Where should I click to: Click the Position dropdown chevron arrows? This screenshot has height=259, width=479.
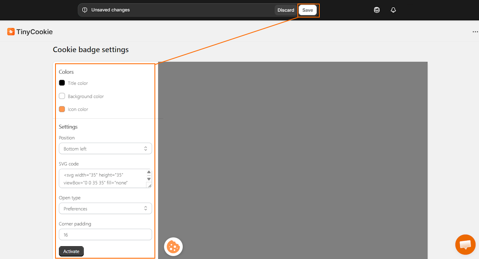tap(146, 148)
